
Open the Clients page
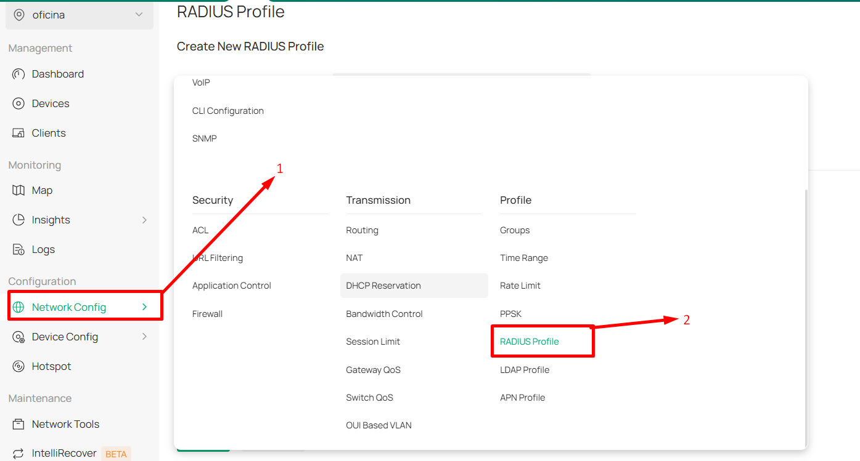point(49,133)
